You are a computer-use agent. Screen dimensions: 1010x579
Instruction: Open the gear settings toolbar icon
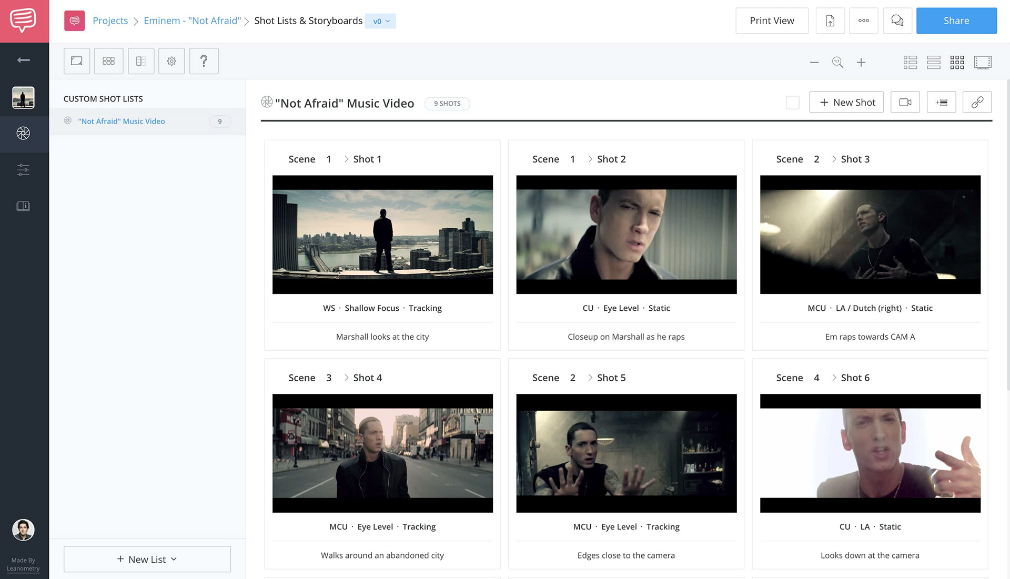coord(171,61)
